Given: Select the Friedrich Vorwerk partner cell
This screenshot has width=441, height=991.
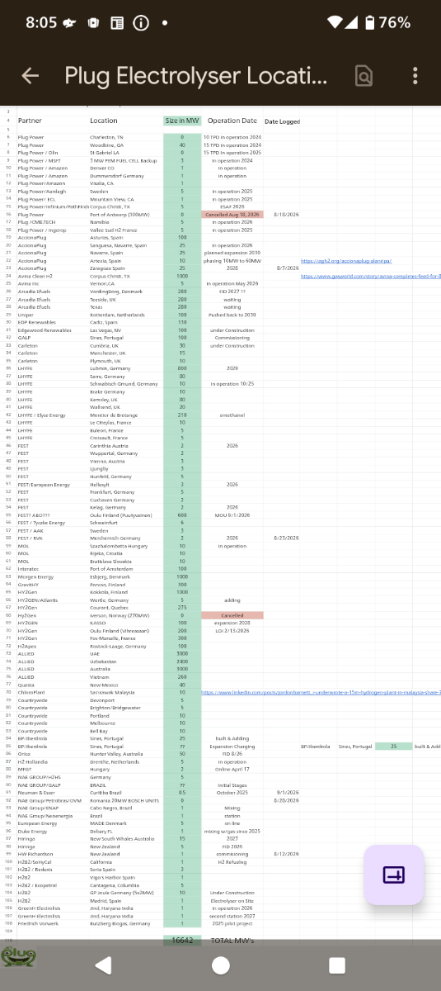Looking at the screenshot, I should 38,923.
